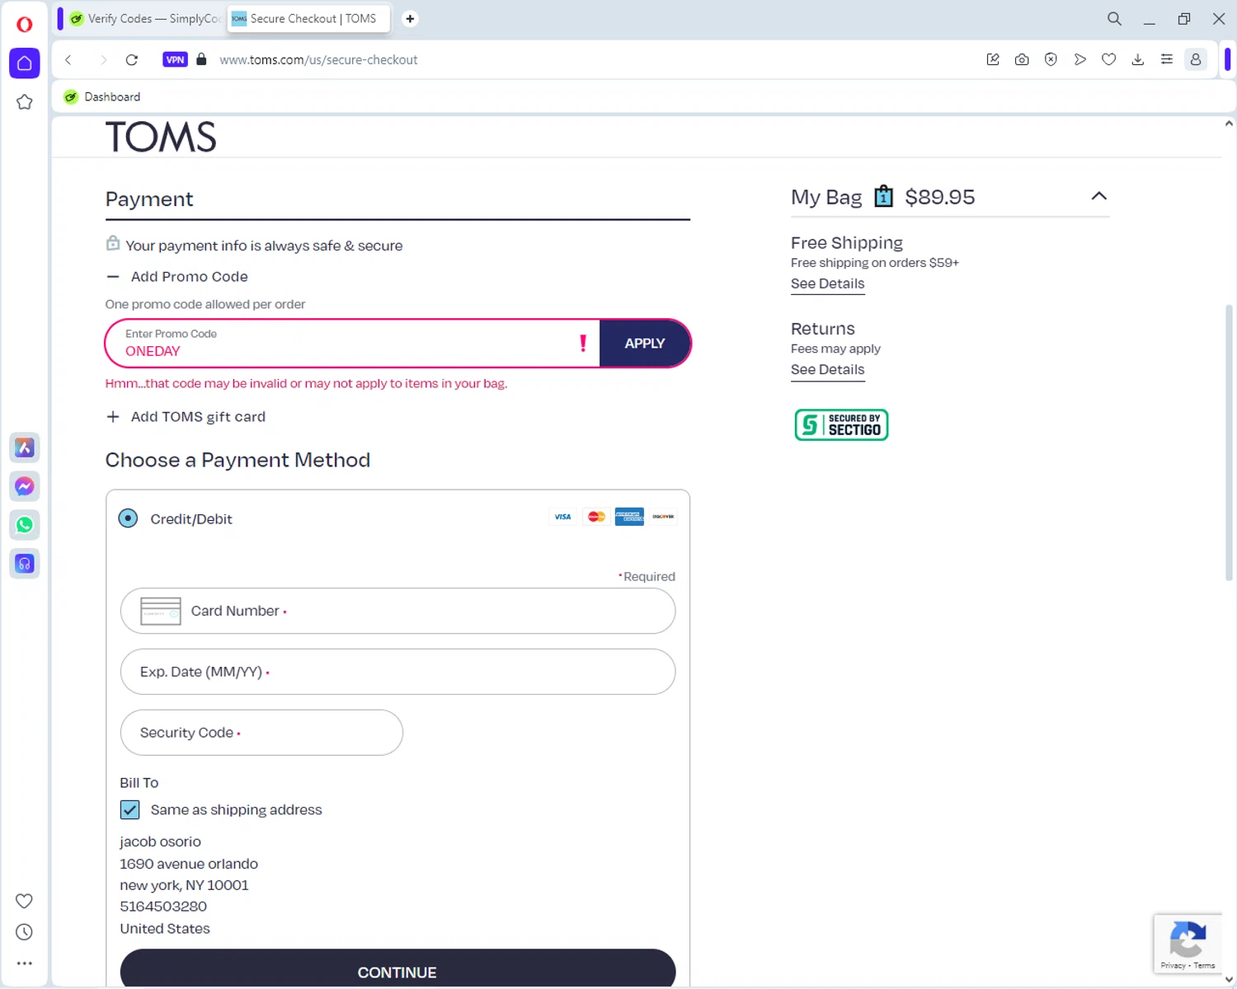Click the scroll down arrow at bottom
Viewport: 1237px width, 989px height.
click(x=1229, y=980)
